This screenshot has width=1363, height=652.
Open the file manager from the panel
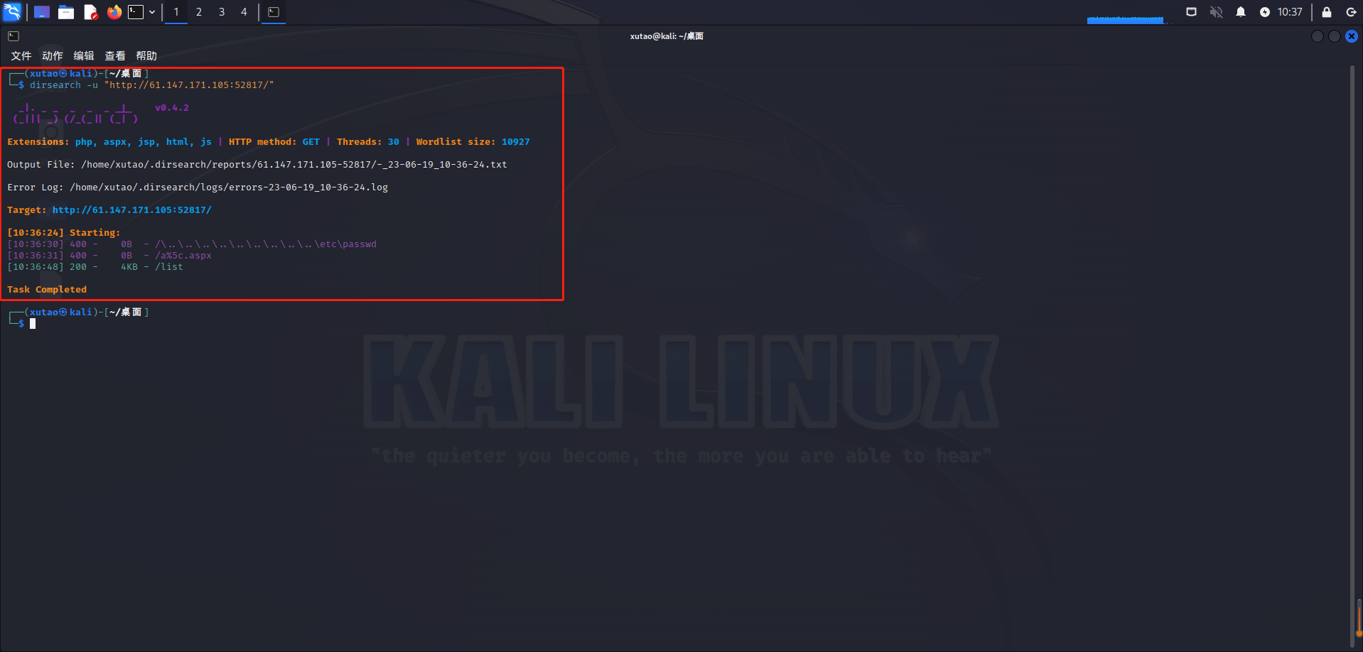pos(66,12)
